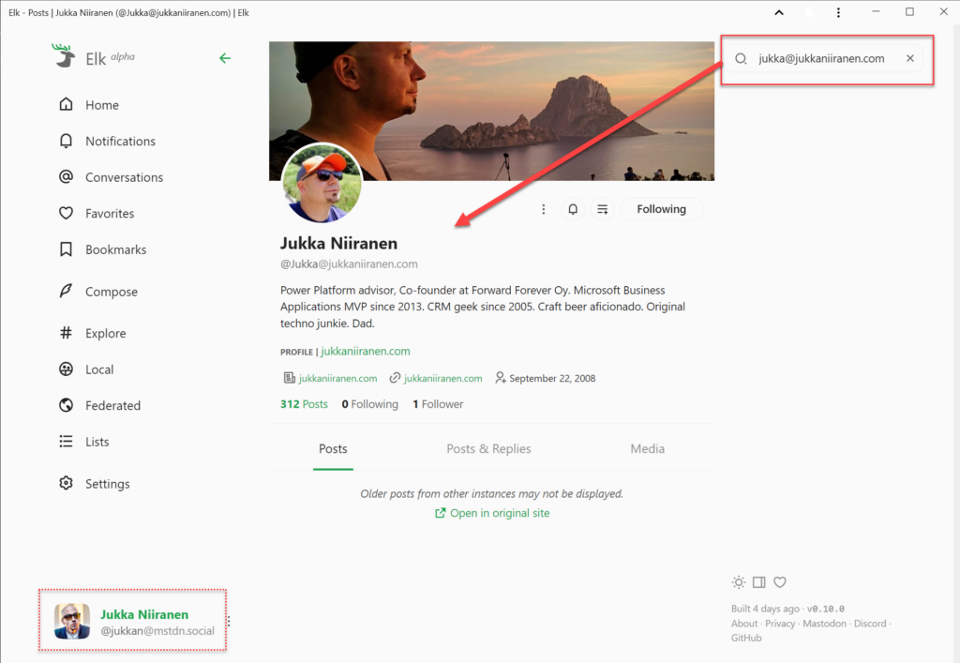Click the search magnifier icon

coord(741,59)
